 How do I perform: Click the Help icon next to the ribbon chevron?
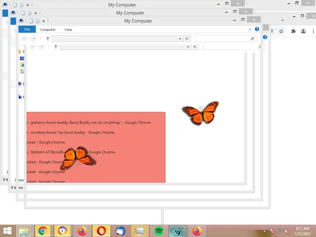click(257, 29)
